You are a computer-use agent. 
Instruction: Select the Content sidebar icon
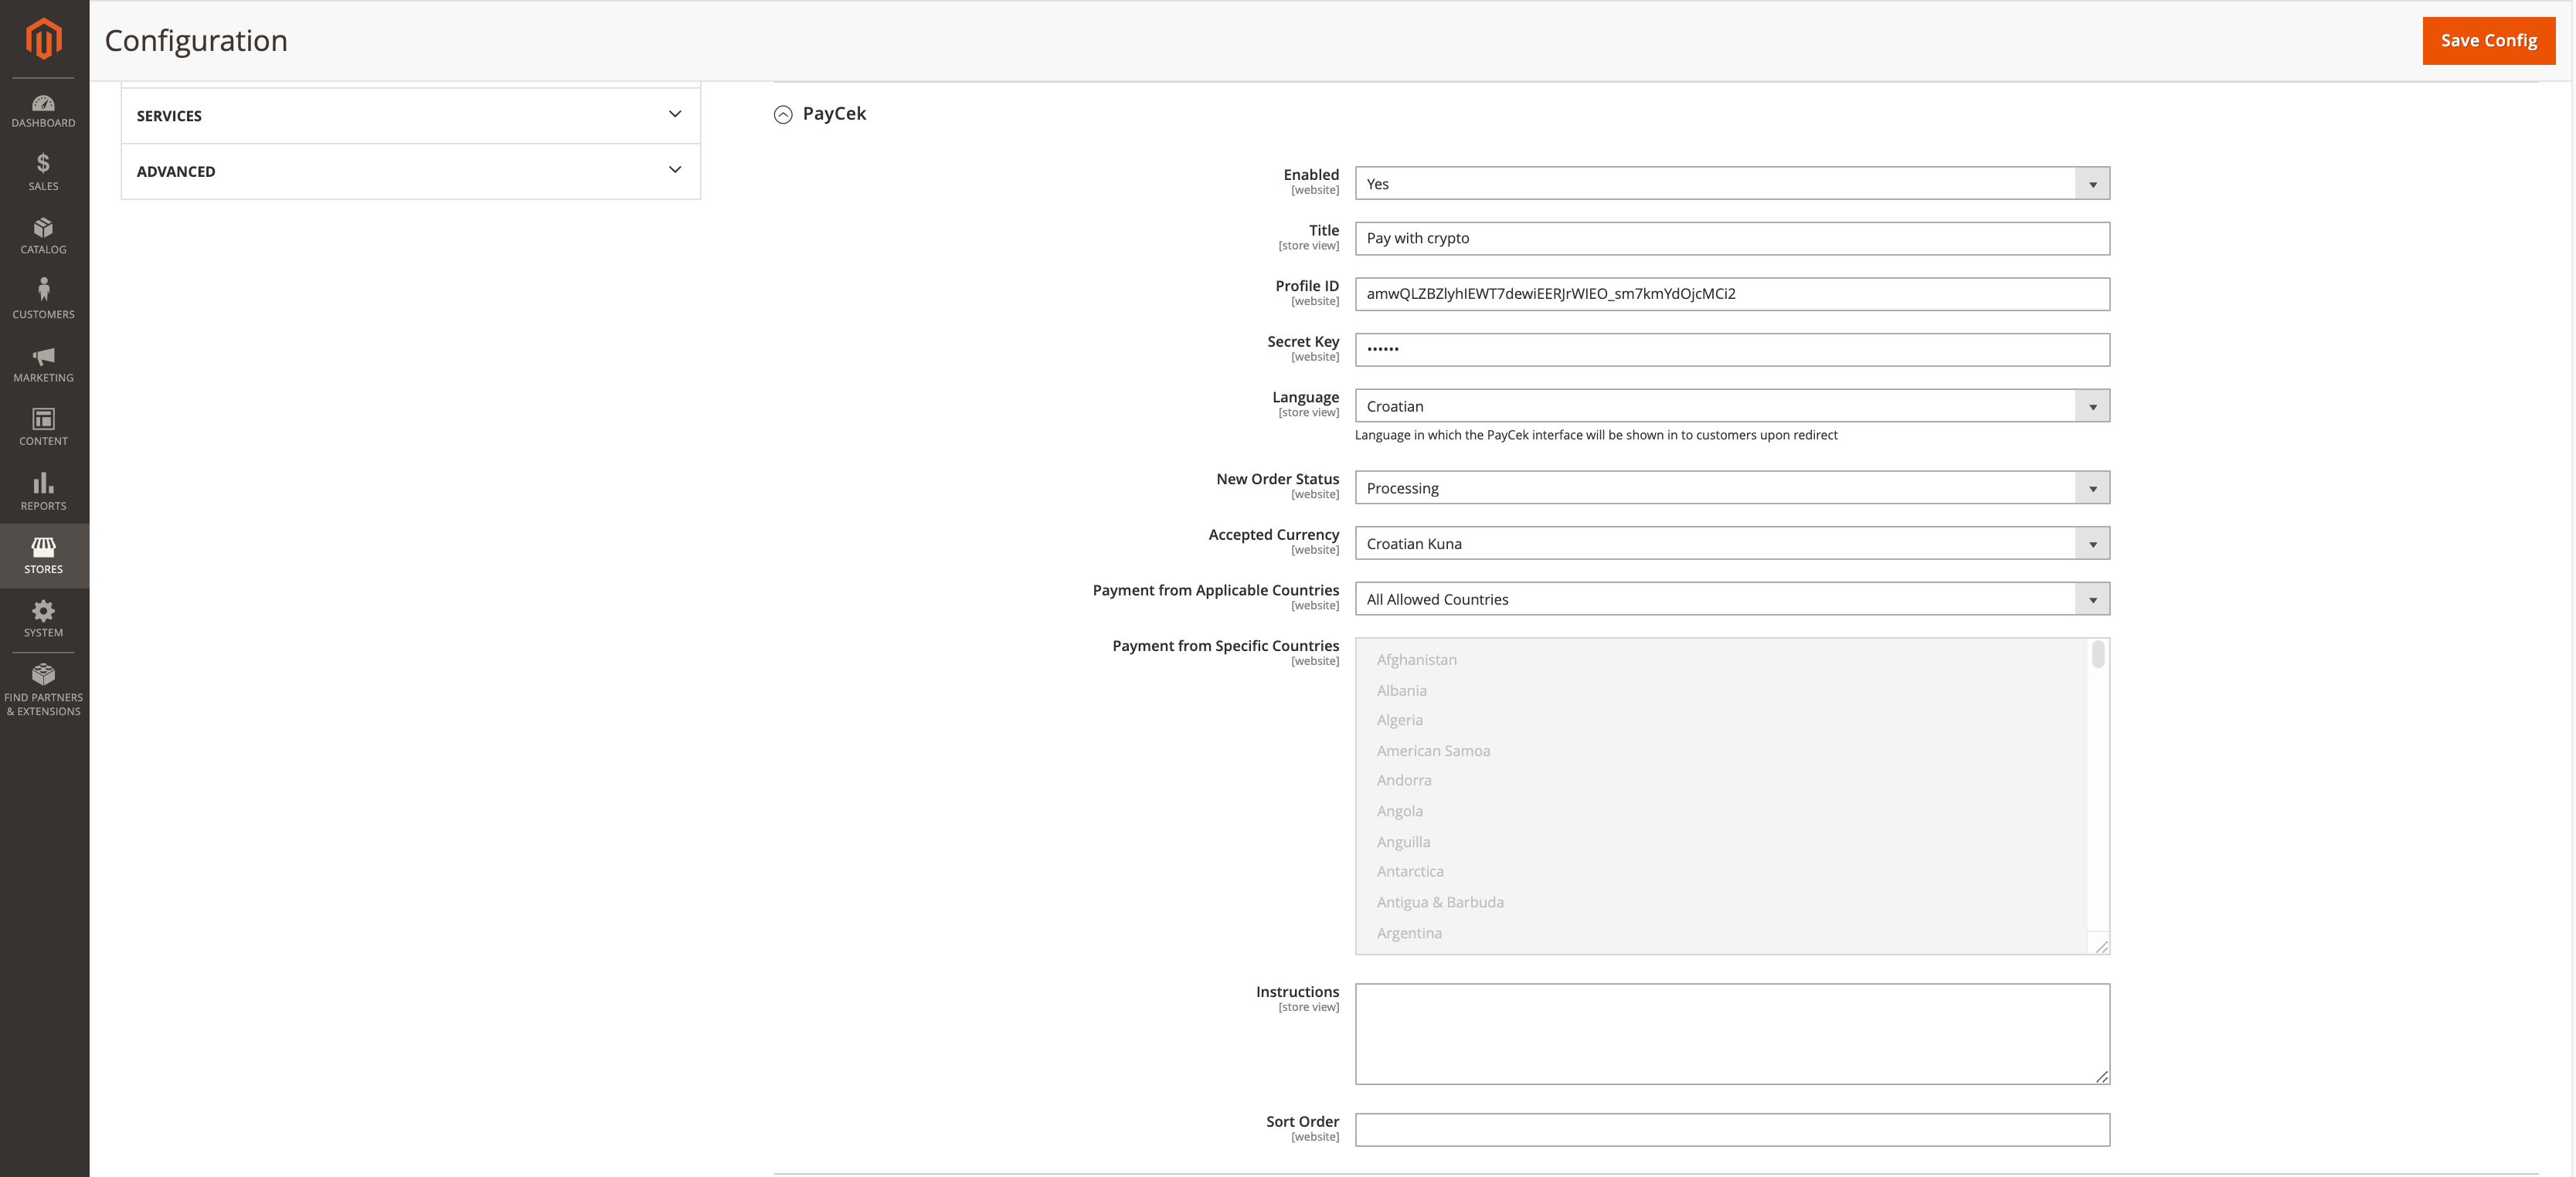tap(43, 426)
